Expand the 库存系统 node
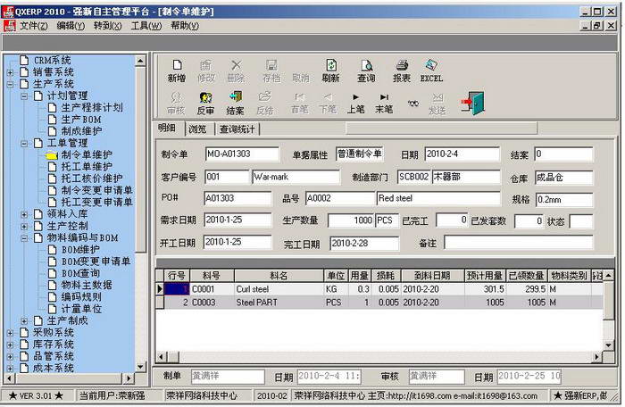 pyautogui.click(x=11, y=345)
